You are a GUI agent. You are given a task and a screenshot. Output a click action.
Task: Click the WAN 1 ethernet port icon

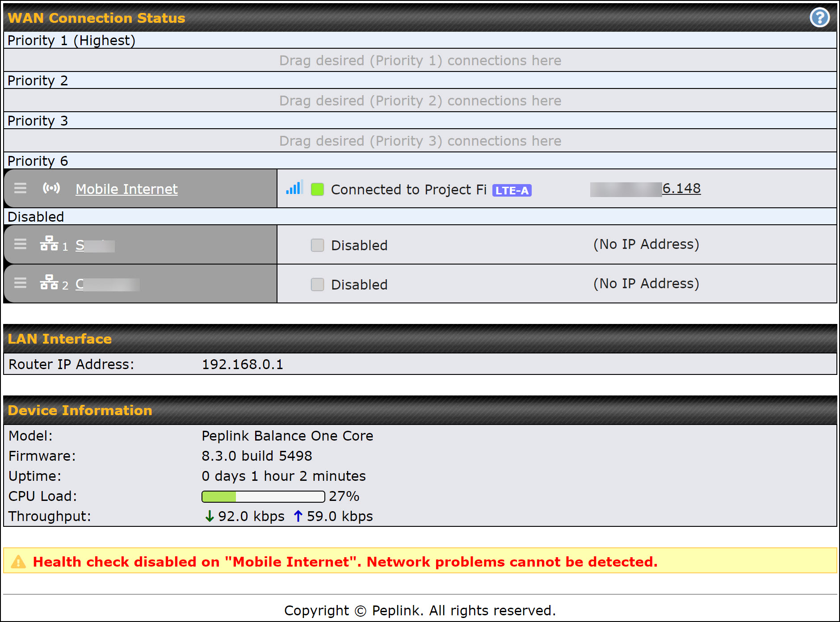click(49, 244)
